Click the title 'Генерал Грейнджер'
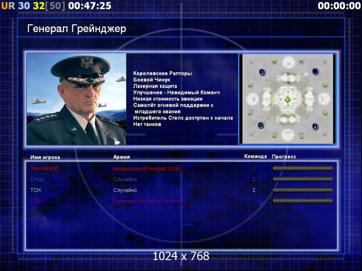Image resolution: width=362 pixels, height=271 pixels. pos(76,29)
